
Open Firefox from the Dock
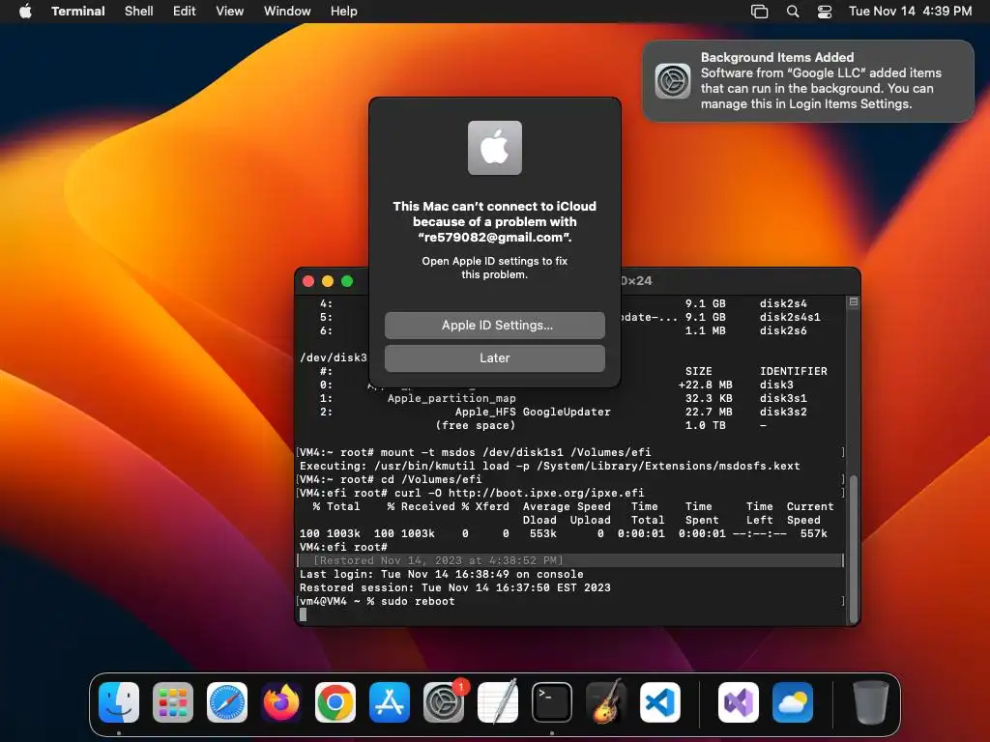click(281, 702)
